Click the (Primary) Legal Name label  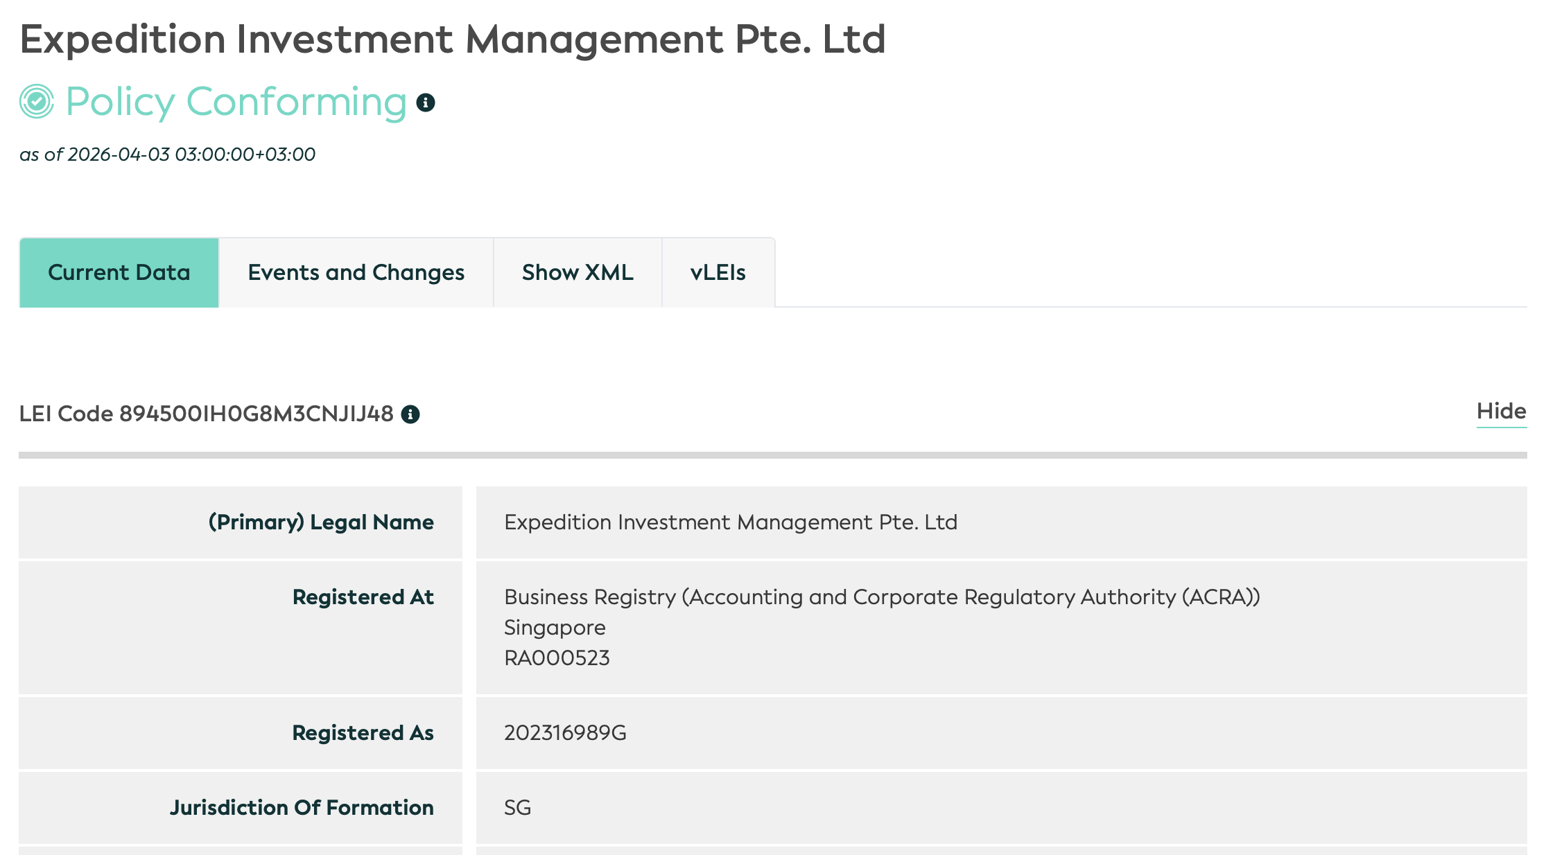point(321,522)
